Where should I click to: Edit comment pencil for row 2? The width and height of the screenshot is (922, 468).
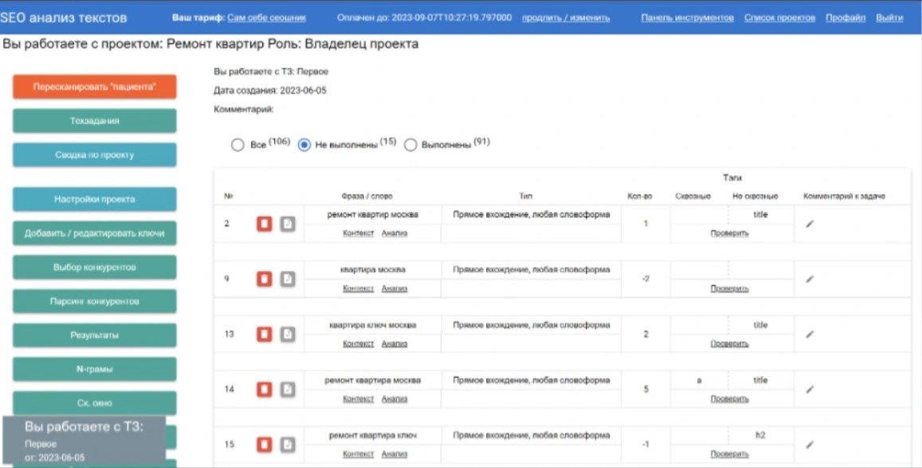click(x=810, y=224)
